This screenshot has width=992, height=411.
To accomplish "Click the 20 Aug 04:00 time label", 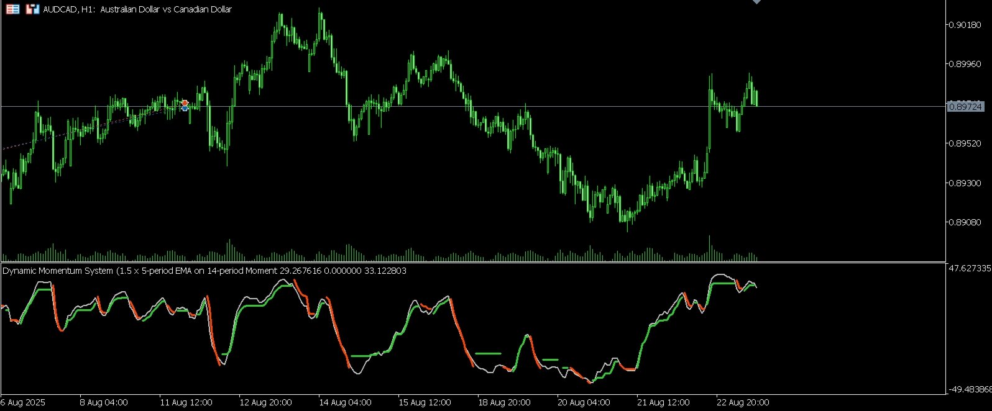I will (x=584, y=402).
